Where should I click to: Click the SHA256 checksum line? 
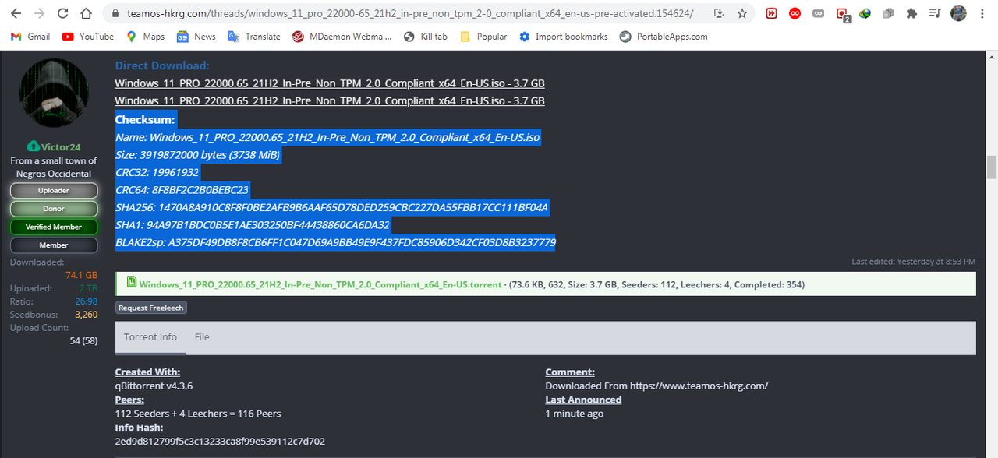point(332,208)
